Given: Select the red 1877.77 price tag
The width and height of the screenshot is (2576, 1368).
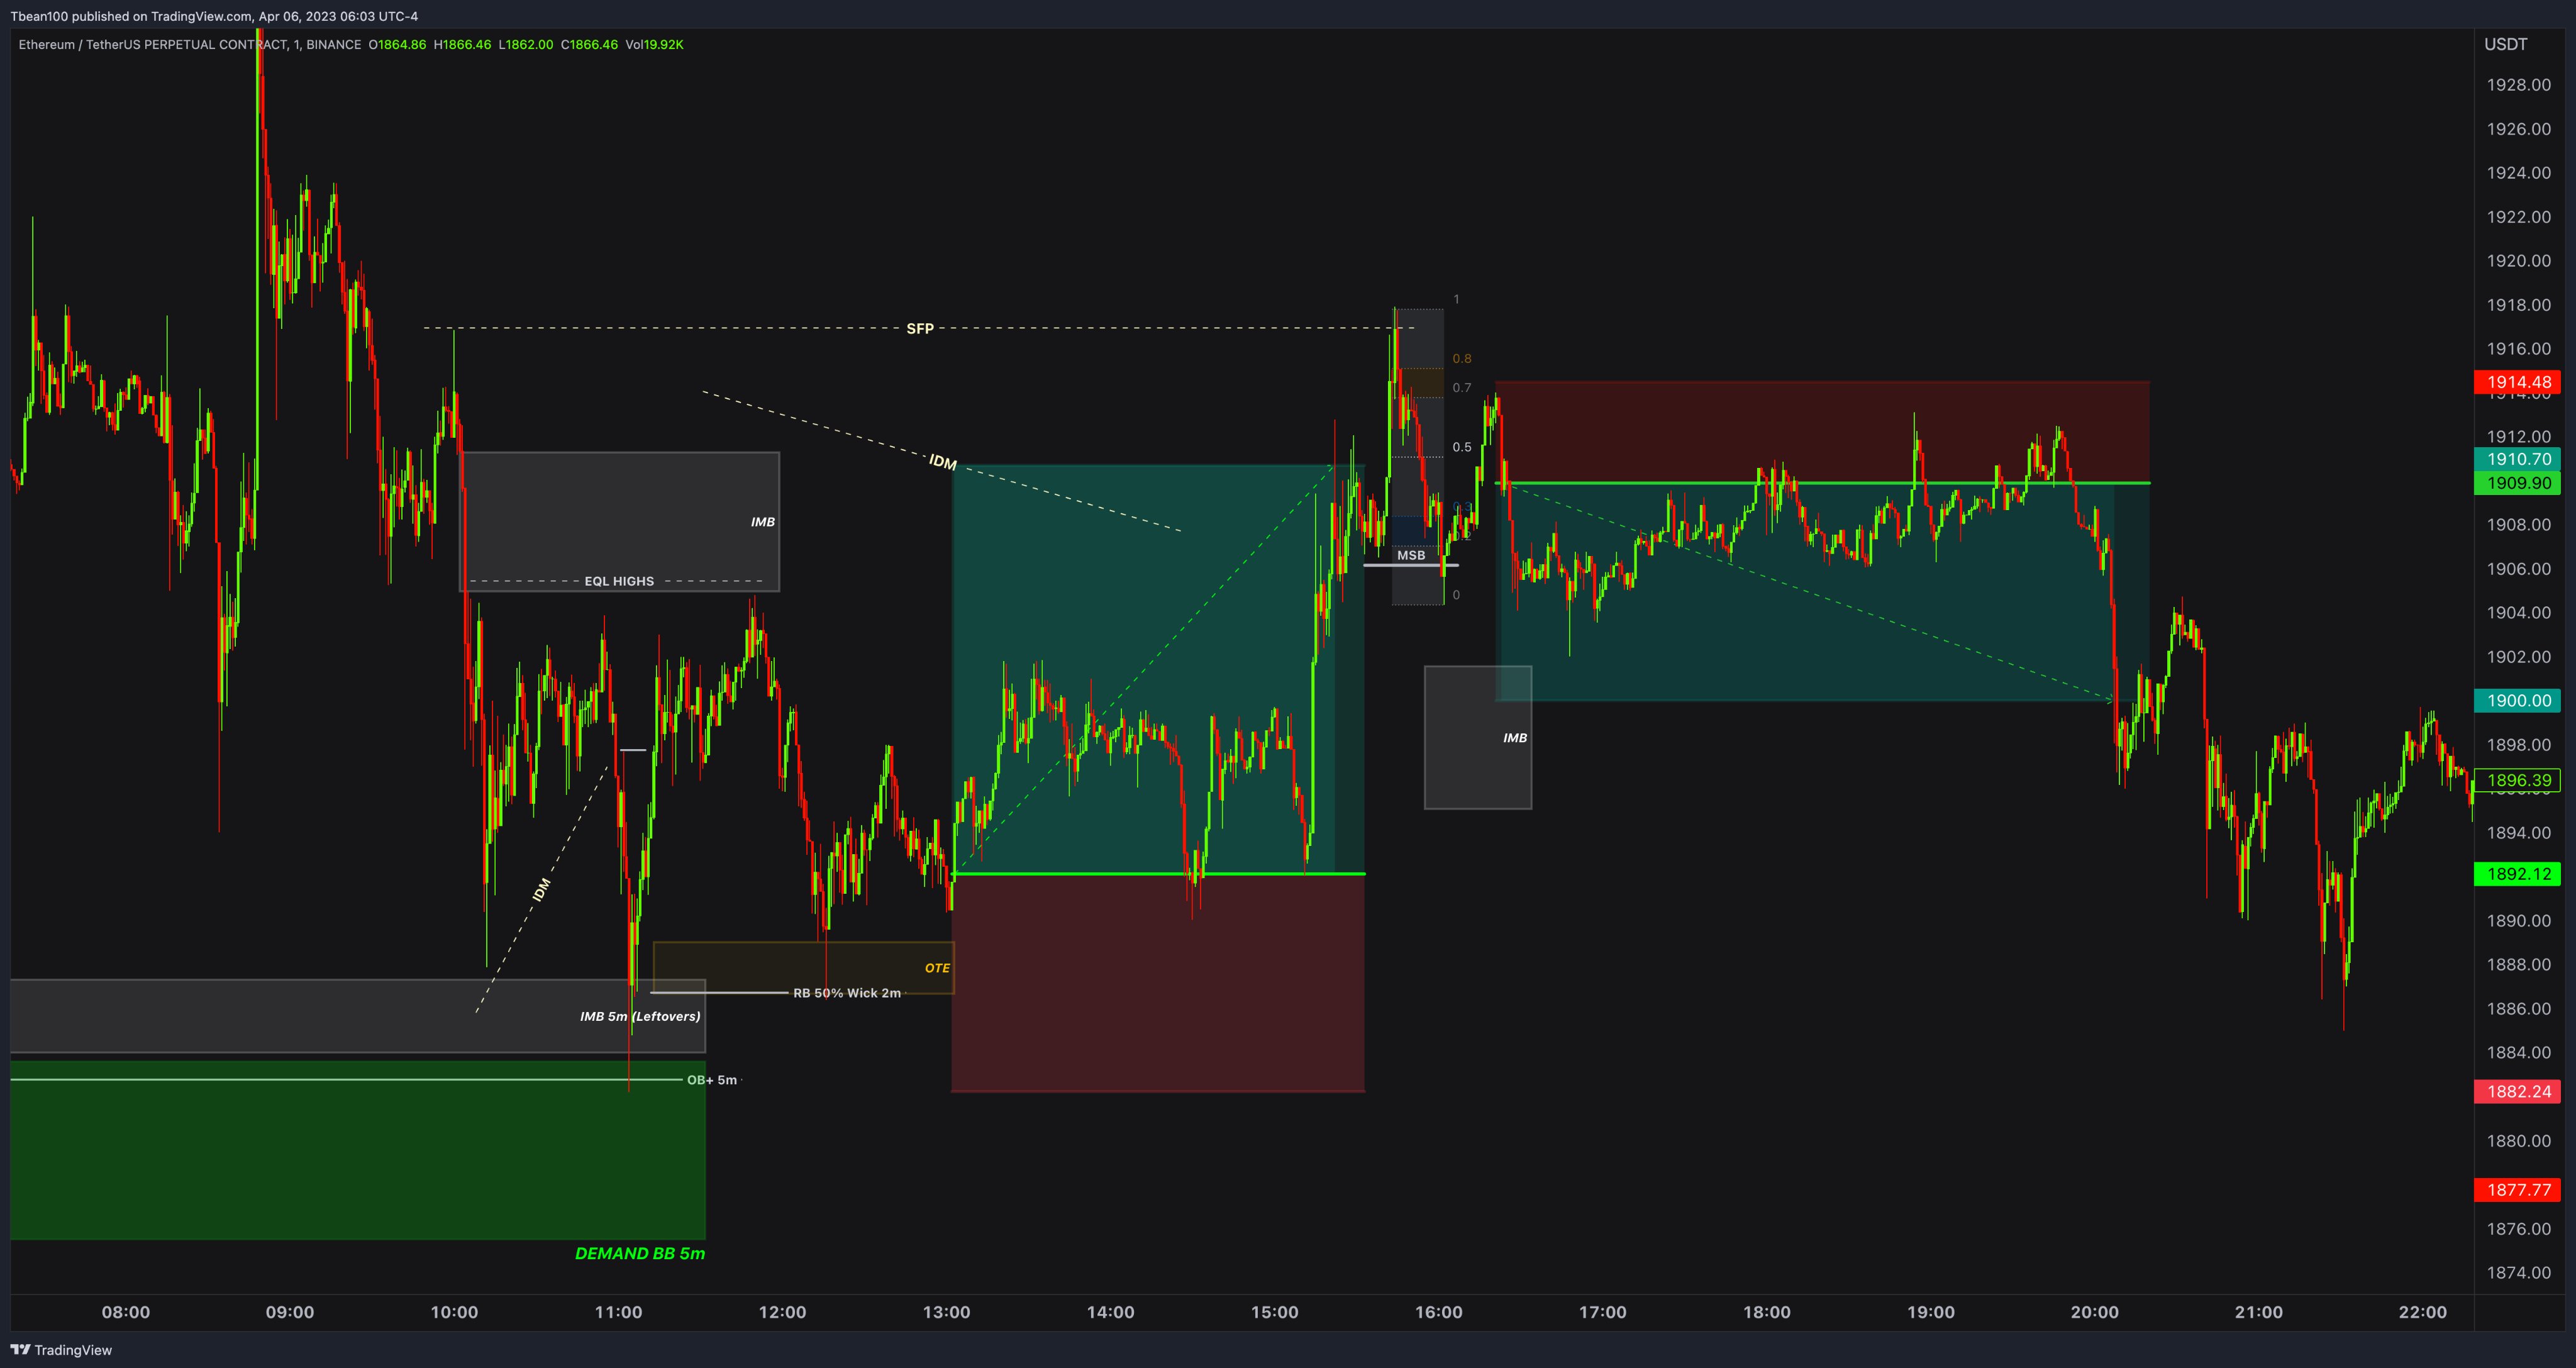Looking at the screenshot, I should tap(2517, 1190).
